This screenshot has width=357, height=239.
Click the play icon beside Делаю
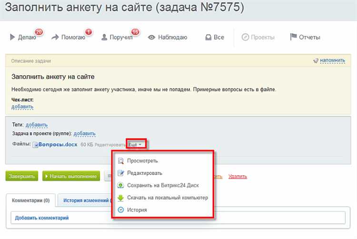[12, 37]
